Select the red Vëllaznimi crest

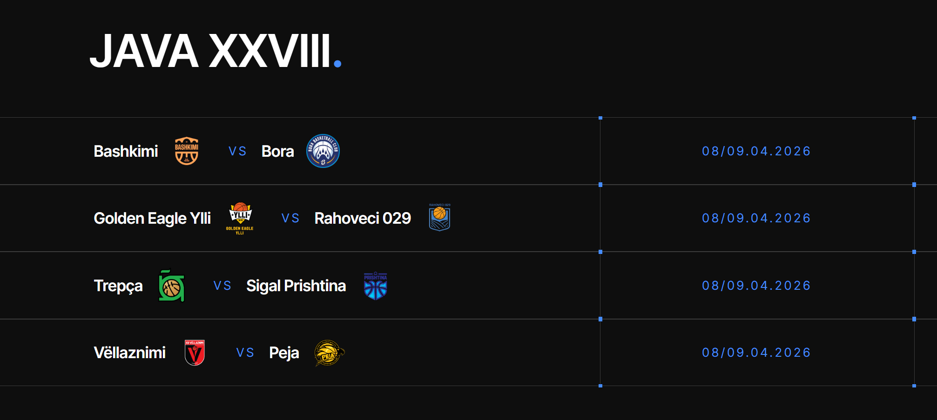tap(195, 353)
